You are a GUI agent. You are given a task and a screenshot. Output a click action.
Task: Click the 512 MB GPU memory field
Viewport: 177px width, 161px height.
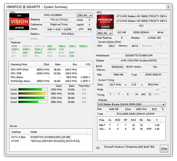[x=122, y=32]
